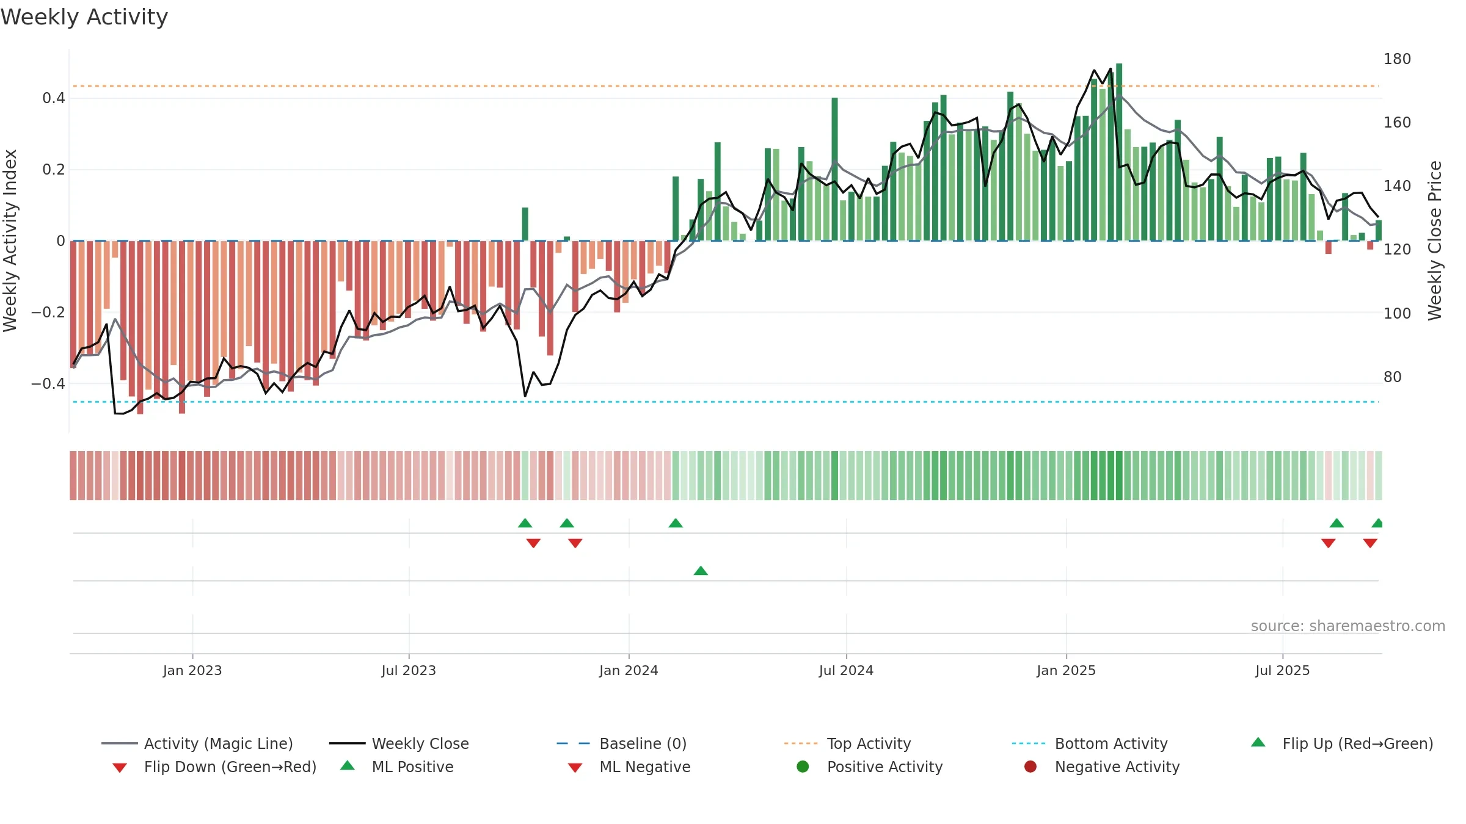Click the red Flip Down triangle in the legend
The image size is (1466, 824).
click(120, 768)
